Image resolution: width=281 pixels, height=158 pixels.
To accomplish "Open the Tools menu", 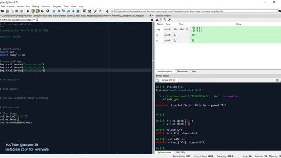I will [x=66, y=7].
